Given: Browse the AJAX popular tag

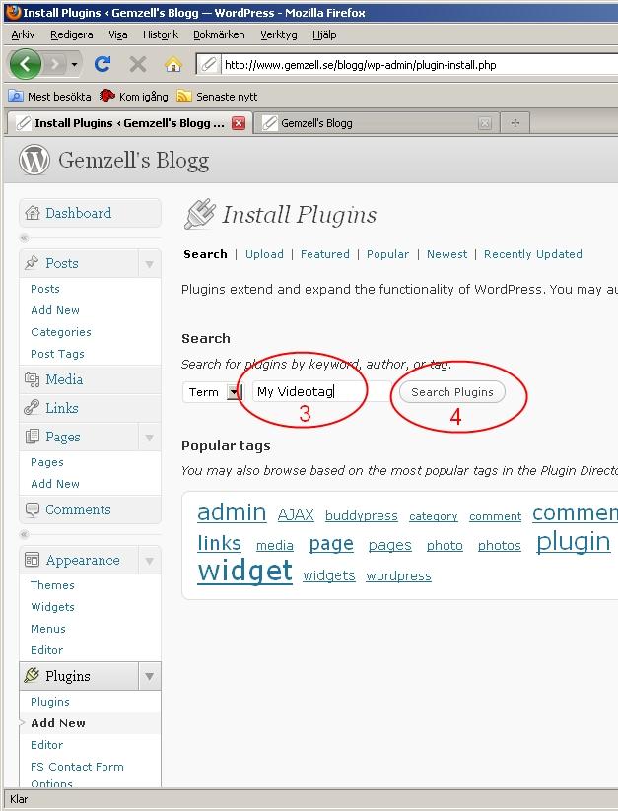Looking at the screenshot, I should [x=296, y=514].
